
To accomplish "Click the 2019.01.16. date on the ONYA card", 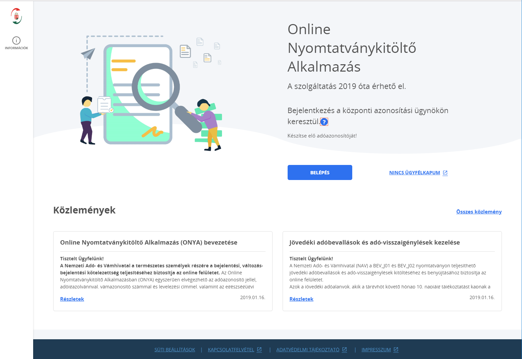I will (x=253, y=297).
